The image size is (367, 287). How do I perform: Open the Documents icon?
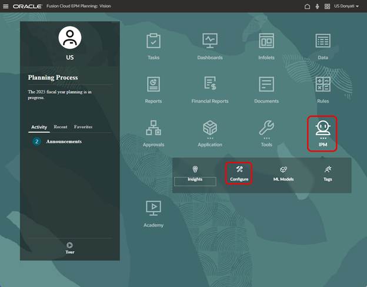(x=266, y=85)
